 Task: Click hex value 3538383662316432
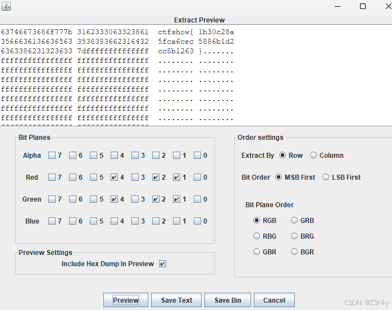[x=113, y=42]
